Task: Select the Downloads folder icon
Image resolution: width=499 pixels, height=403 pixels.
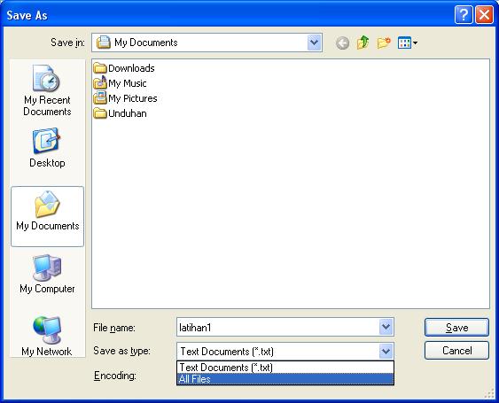Action: coord(100,68)
